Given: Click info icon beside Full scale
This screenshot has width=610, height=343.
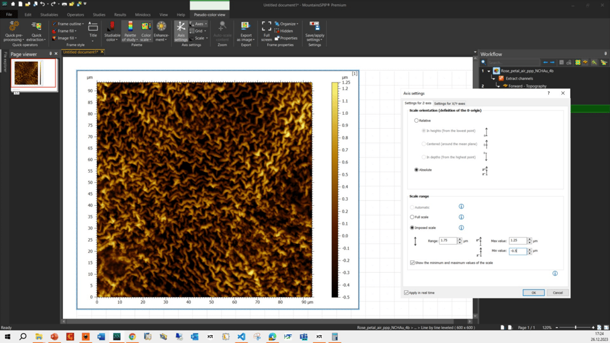Looking at the screenshot, I should point(461,217).
